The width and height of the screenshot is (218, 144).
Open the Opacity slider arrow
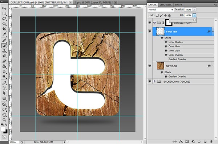click(194, 9)
